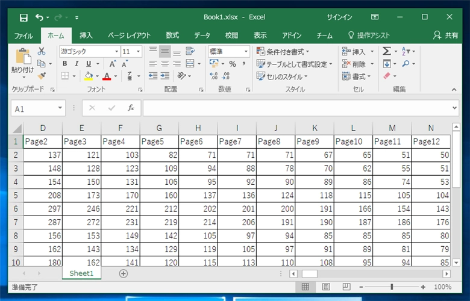
Task: Click the 挿入 insert cells button
Action: [354, 52]
